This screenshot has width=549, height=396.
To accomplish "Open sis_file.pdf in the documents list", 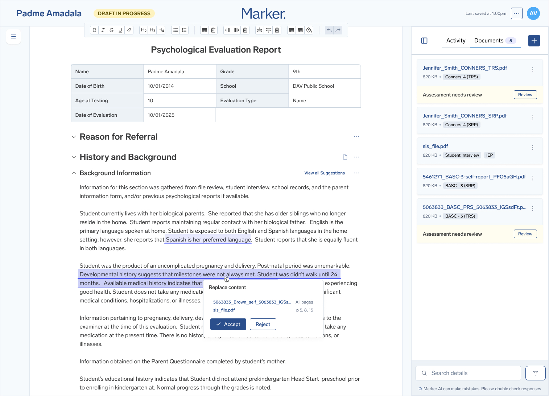I will pyautogui.click(x=435, y=146).
